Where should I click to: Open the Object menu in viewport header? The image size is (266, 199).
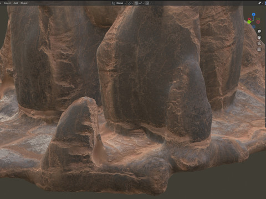point(24,3)
